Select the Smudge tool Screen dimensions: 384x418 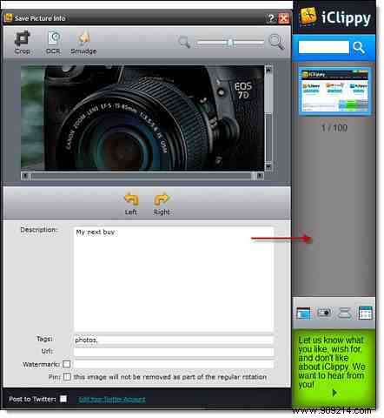(x=83, y=43)
